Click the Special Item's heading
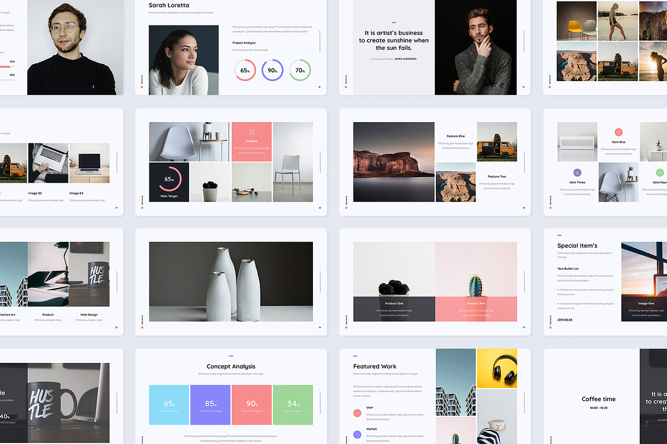 (x=577, y=246)
